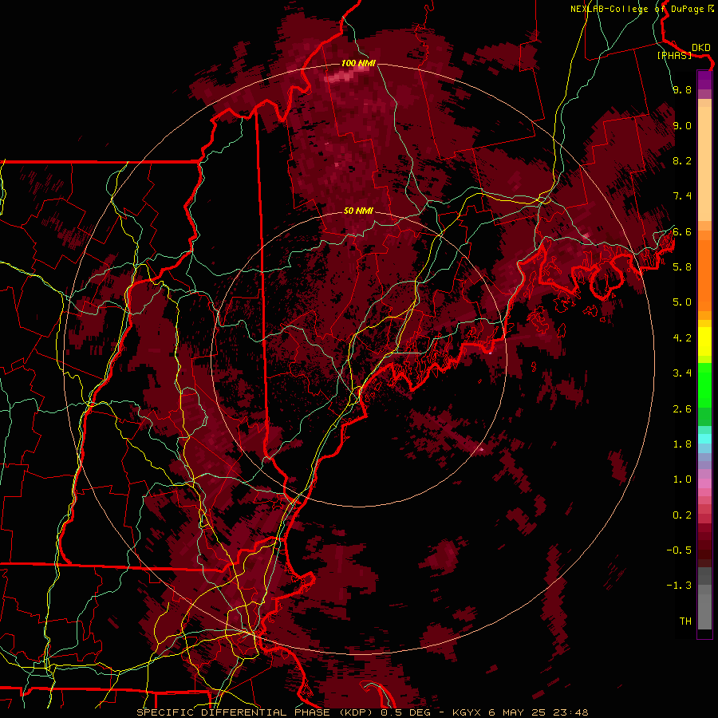Click the 8.2 legend value

682,160
